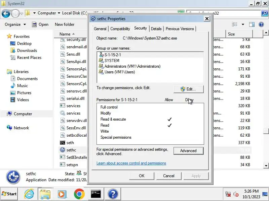Select the seth file icon
269x201 pixels.
(63, 143)
